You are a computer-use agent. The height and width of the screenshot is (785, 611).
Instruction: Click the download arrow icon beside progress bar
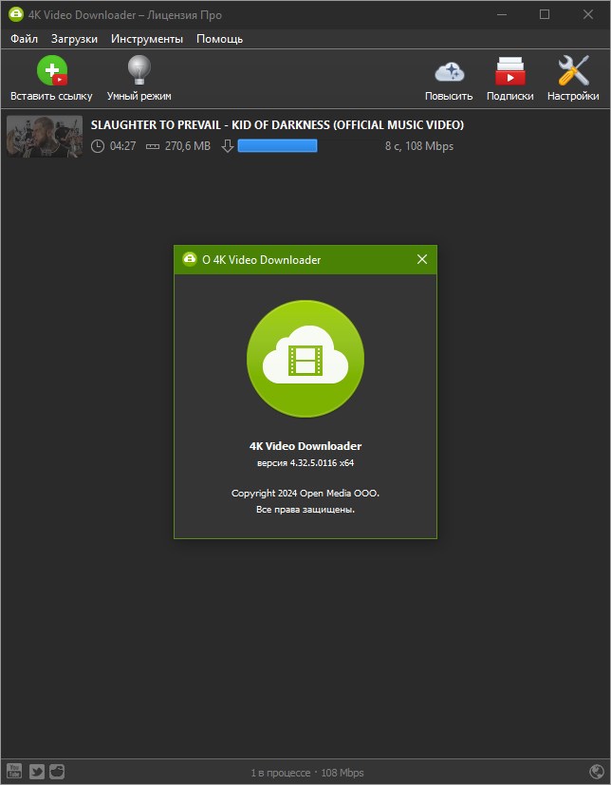(x=228, y=146)
